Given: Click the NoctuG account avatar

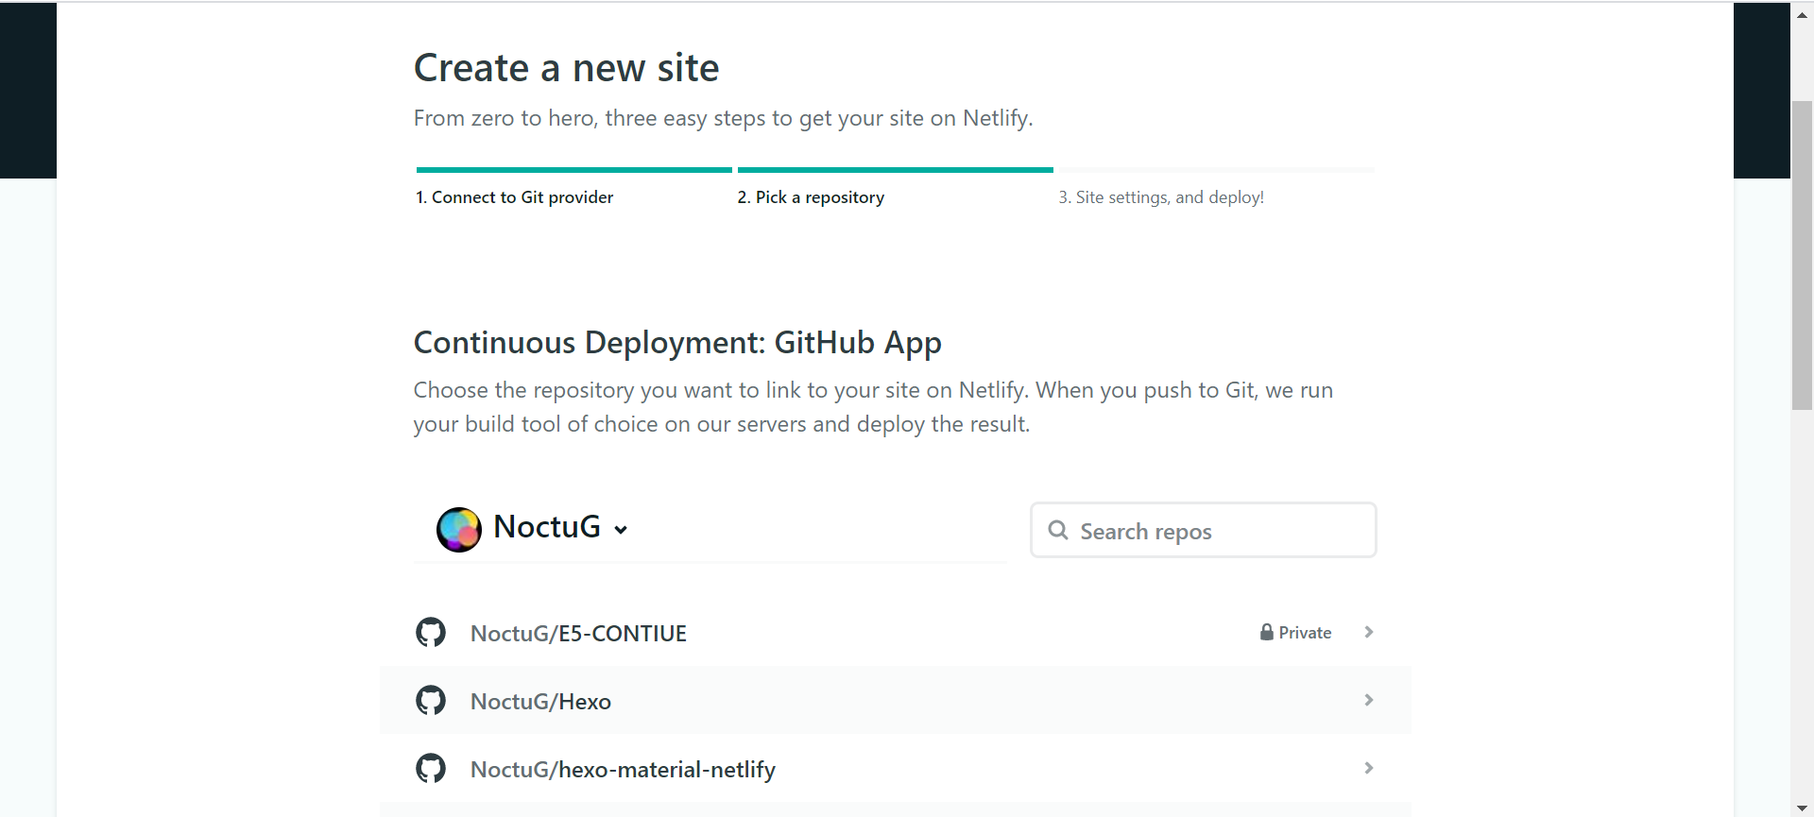Looking at the screenshot, I should click(x=458, y=529).
